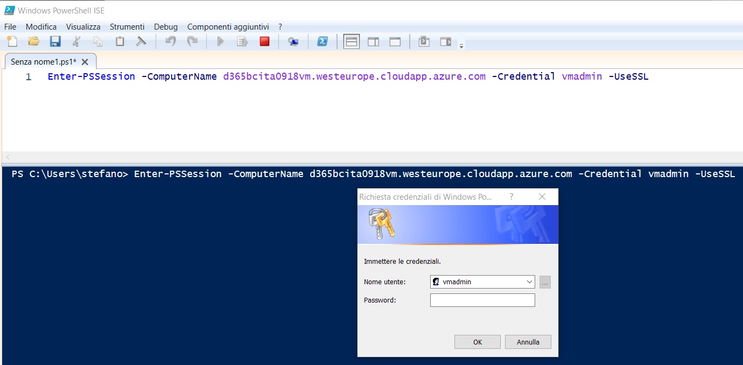Select the Senza nome1.ps1 tab
The image size is (743, 365).
tap(43, 61)
